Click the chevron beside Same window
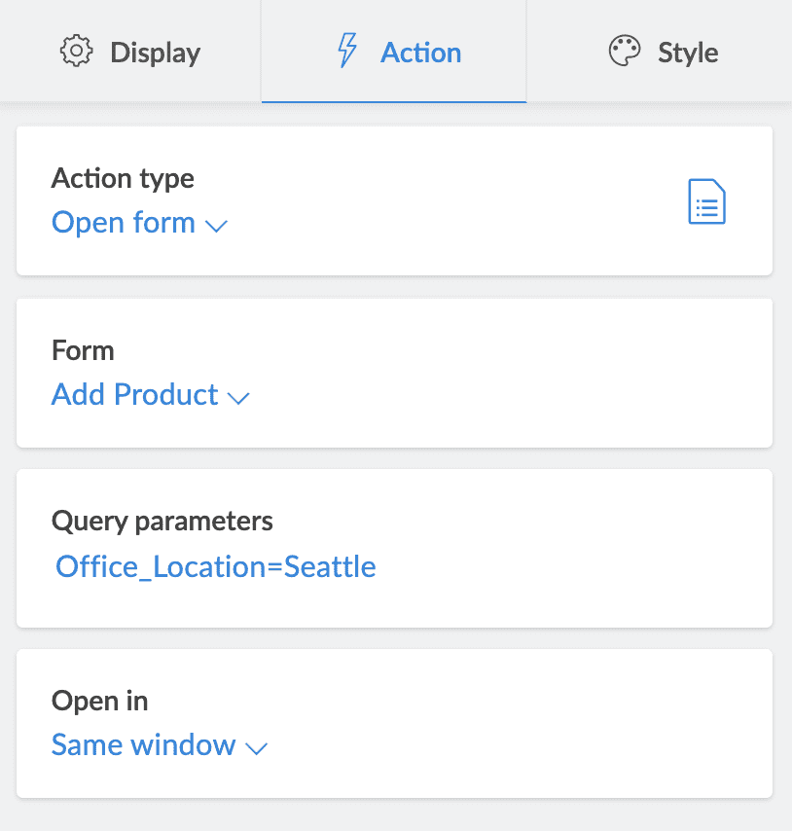The width and height of the screenshot is (792, 831). tap(257, 748)
